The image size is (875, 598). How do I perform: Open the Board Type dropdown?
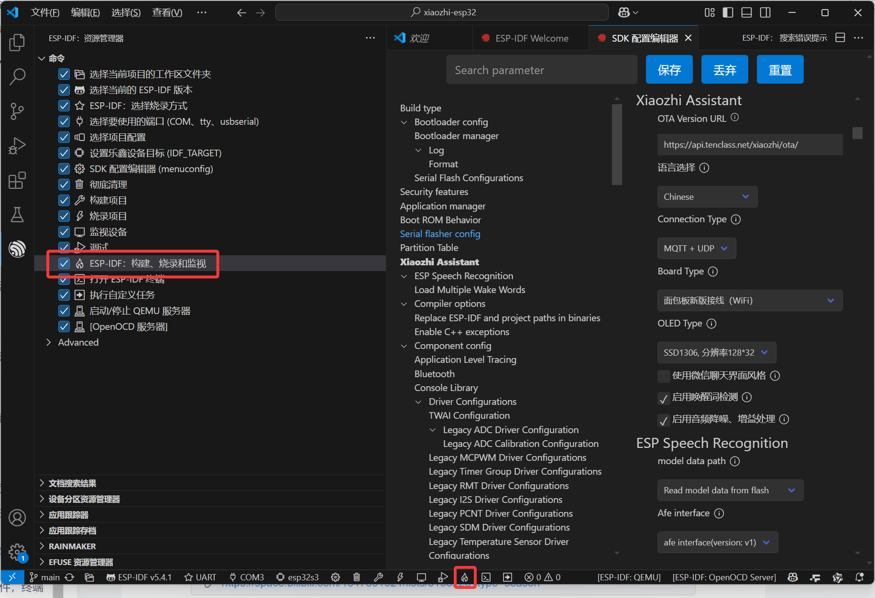(749, 301)
